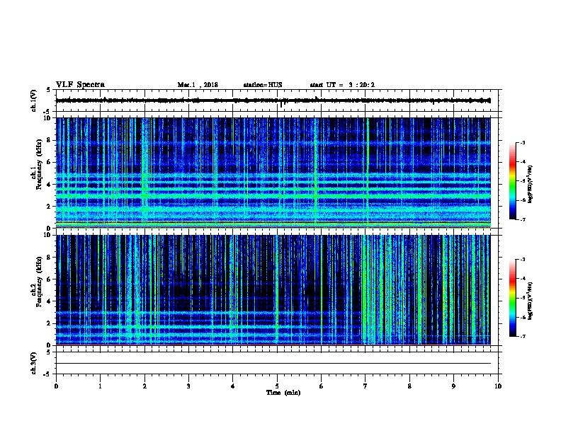Image resolution: width=561 pixels, height=433 pixels.
Task: Click time axis tick label '8'
Action: [409, 386]
